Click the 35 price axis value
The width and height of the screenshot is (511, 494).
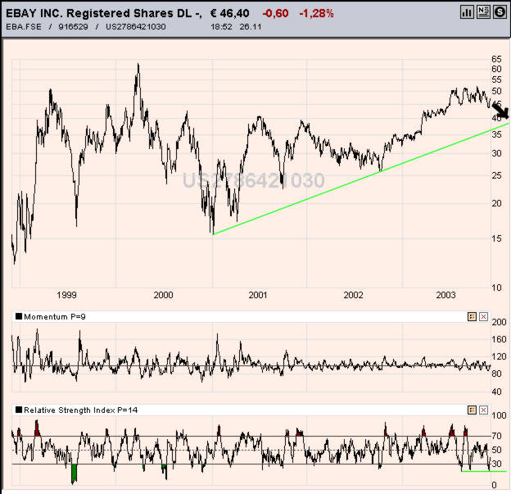pyautogui.click(x=496, y=134)
